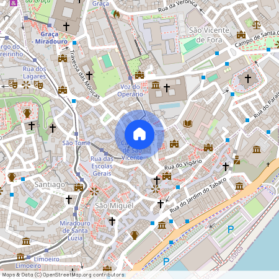Select the Lisboa waterfront label
This screenshot has height=279, width=279.
click(236, 254)
